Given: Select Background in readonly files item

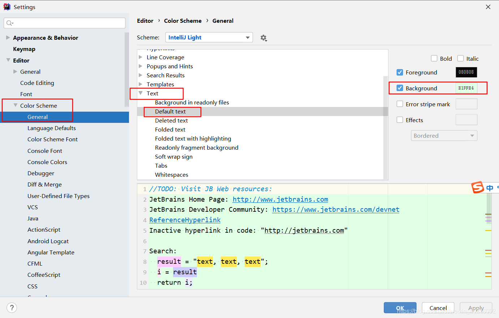Looking at the screenshot, I should [192, 102].
